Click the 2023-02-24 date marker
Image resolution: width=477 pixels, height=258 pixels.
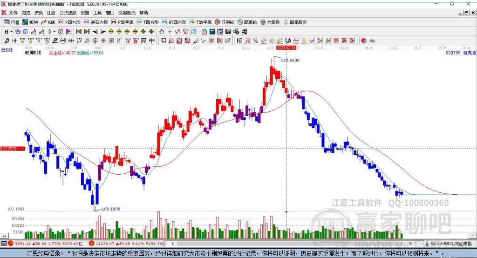(x=286, y=48)
